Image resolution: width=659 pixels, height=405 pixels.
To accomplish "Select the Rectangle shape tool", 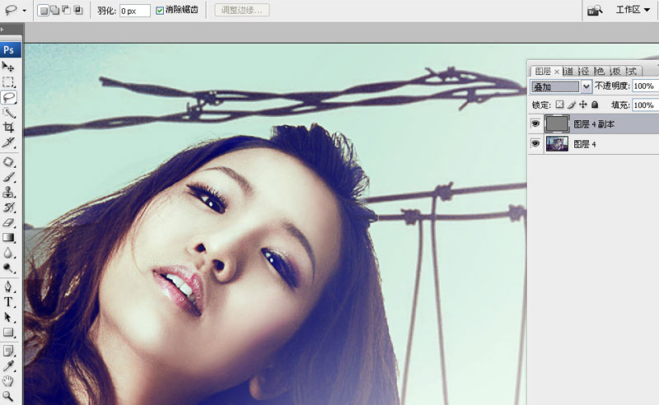I will click(8, 333).
